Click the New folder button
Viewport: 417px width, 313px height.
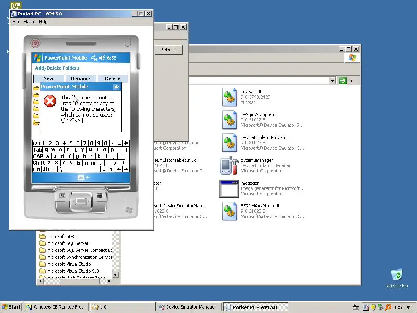pos(48,79)
